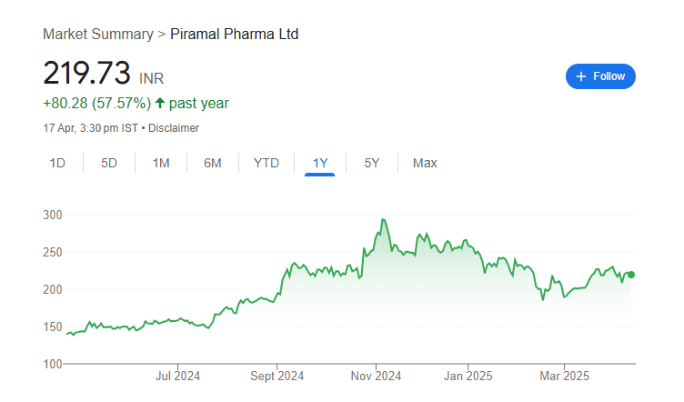The image size is (684, 402).
Task: Click the Sept 2024 axis label
Action: point(277,376)
